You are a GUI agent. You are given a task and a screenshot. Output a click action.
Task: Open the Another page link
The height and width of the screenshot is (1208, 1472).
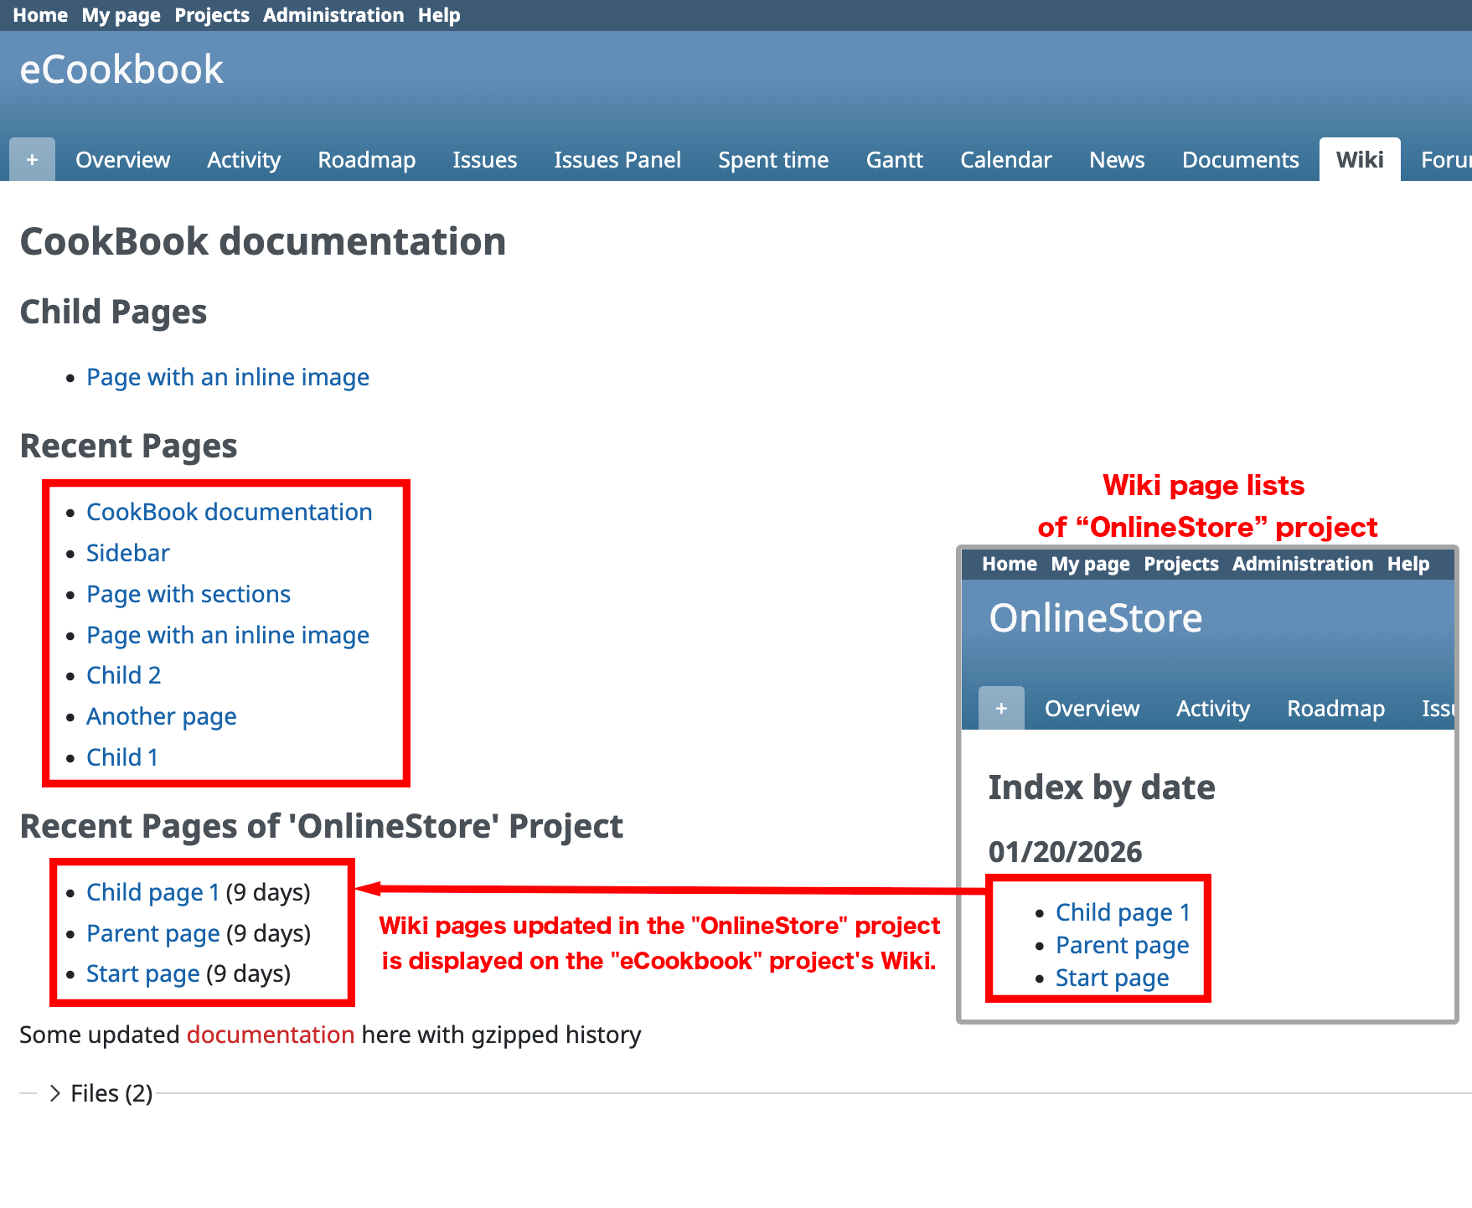161,716
